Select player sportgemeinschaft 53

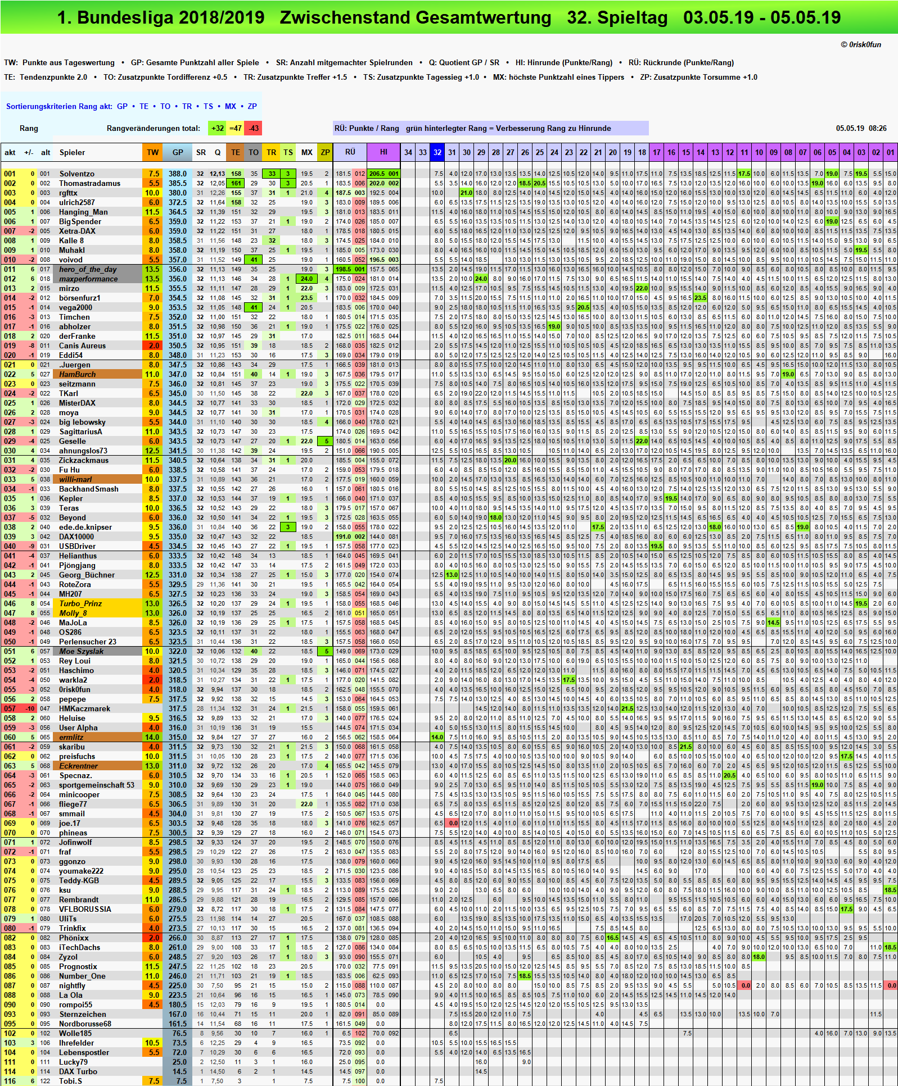coord(97,785)
